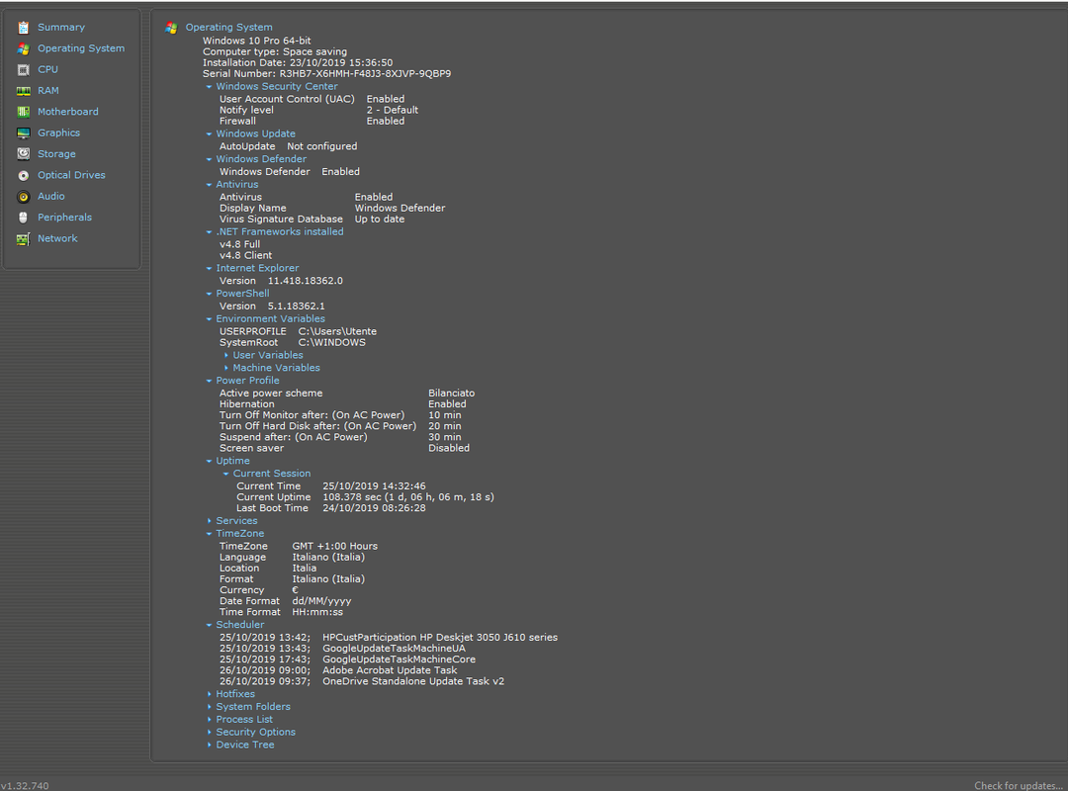Collapse the Windows Security Center group
Image resolution: width=1068 pixels, height=791 pixels.
(209, 87)
